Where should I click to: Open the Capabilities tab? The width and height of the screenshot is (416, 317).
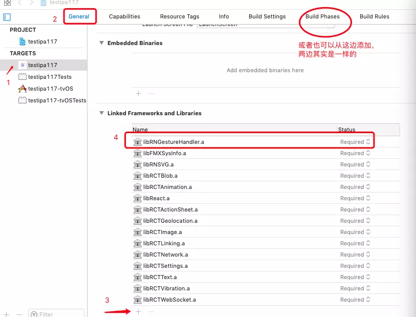click(x=124, y=16)
